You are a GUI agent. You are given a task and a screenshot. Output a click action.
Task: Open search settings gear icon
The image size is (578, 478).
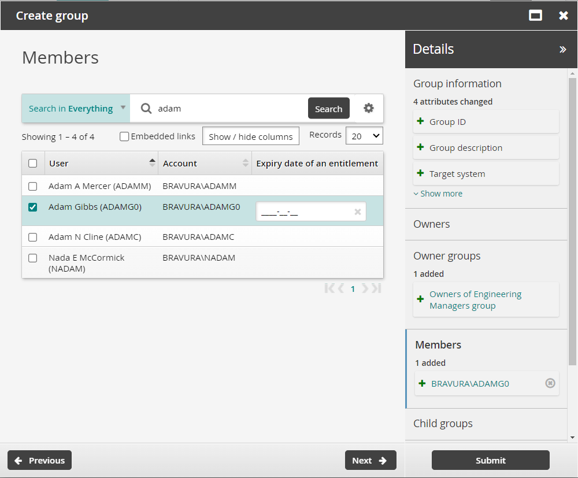pyautogui.click(x=369, y=108)
